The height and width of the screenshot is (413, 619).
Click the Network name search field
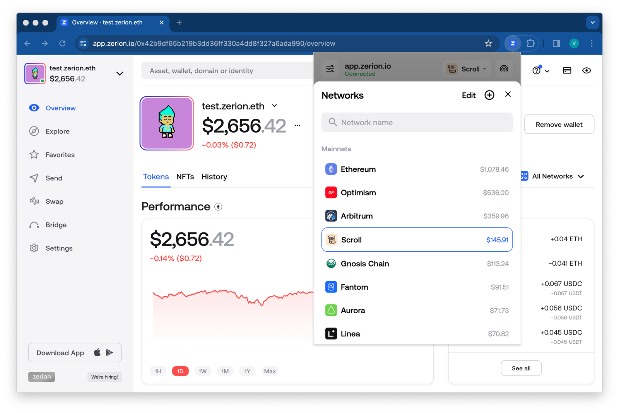(417, 123)
